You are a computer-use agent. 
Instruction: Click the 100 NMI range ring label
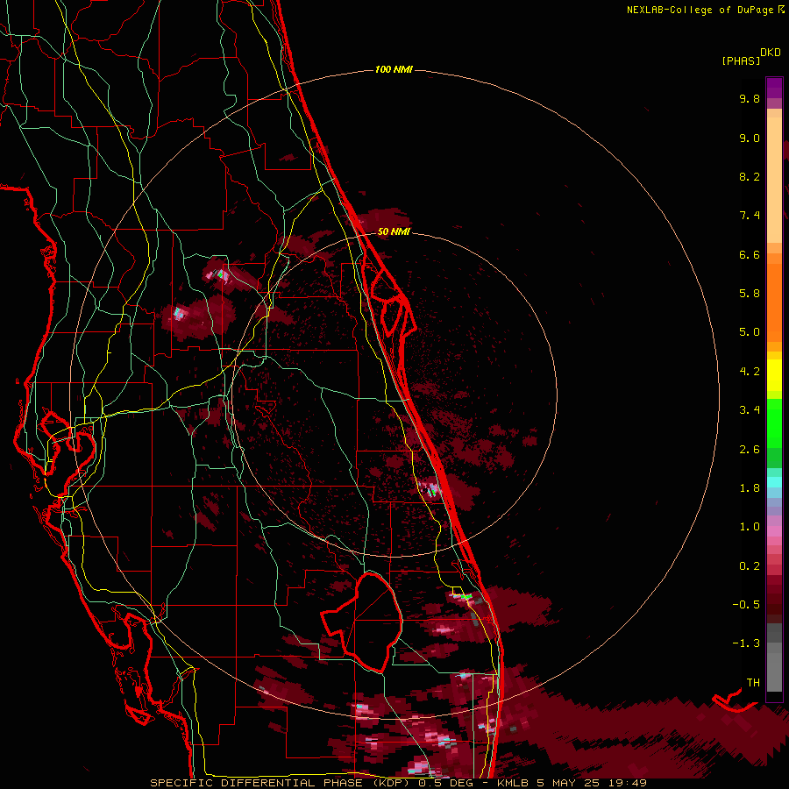point(394,69)
